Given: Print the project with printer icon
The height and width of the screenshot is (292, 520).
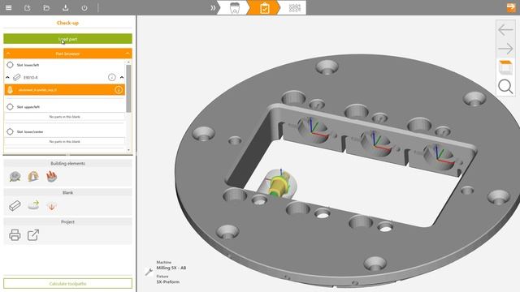Looking at the screenshot, I should click(x=15, y=235).
